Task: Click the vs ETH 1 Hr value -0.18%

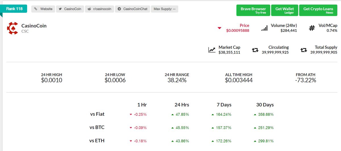Action: tap(140, 141)
